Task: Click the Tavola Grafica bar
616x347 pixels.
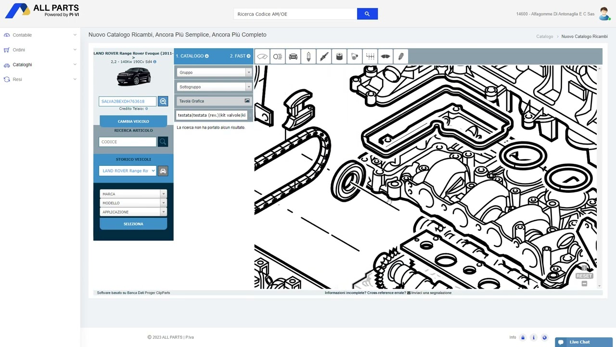Action: pyautogui.click(x=215, y=101)
